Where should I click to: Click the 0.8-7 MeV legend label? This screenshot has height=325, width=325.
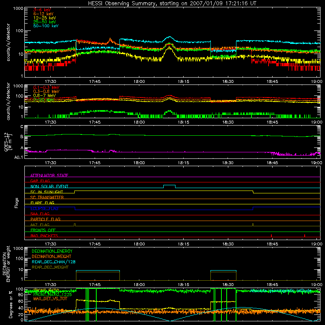pyautogui.click(x=44, y=95)
